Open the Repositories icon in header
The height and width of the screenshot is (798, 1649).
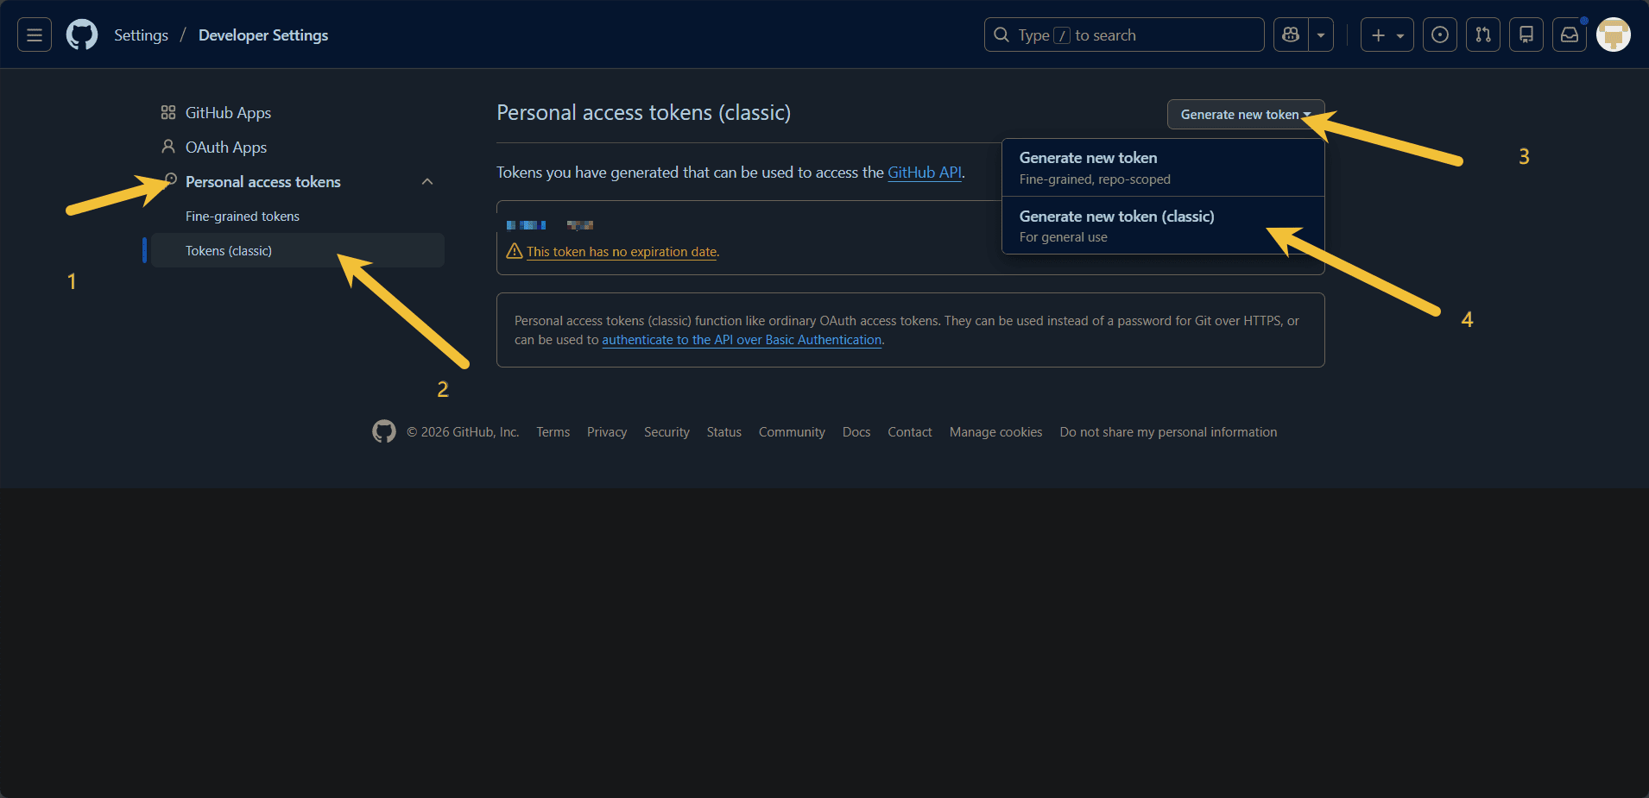pyautogui.click(x=1526, y=35)
